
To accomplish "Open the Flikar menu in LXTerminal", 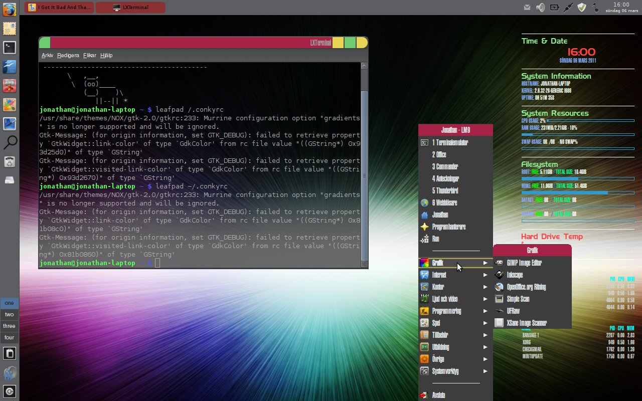I will [x=89, y=55].
